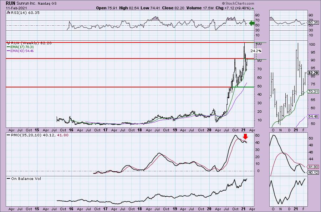
Task: Click the On Balance Vol label
Action: [26, 178]
